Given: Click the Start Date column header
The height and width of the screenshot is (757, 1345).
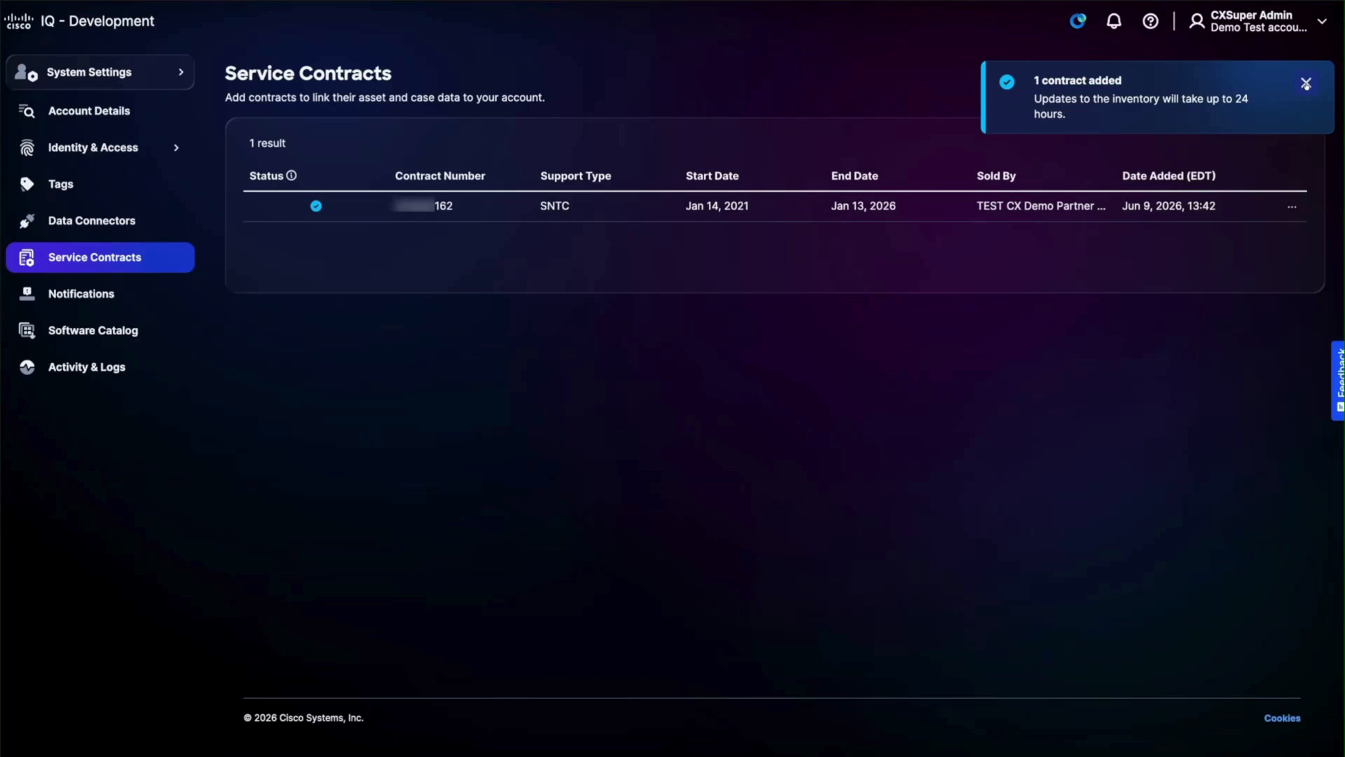Looking at the screenshot, I should coord(712,176).
